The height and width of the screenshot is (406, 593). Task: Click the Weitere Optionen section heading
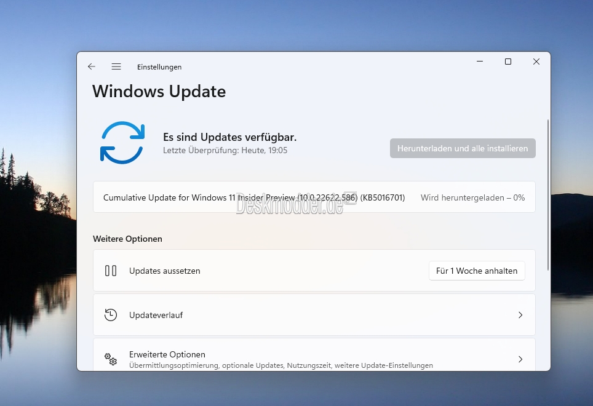point(127,239)
